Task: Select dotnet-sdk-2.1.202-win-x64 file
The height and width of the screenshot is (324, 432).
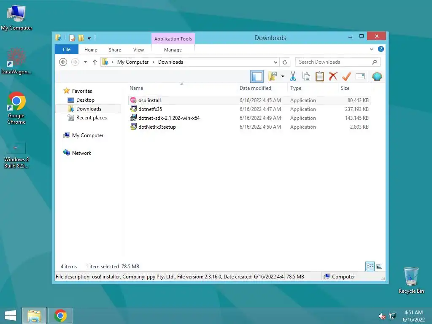Action: click(249, 118)
